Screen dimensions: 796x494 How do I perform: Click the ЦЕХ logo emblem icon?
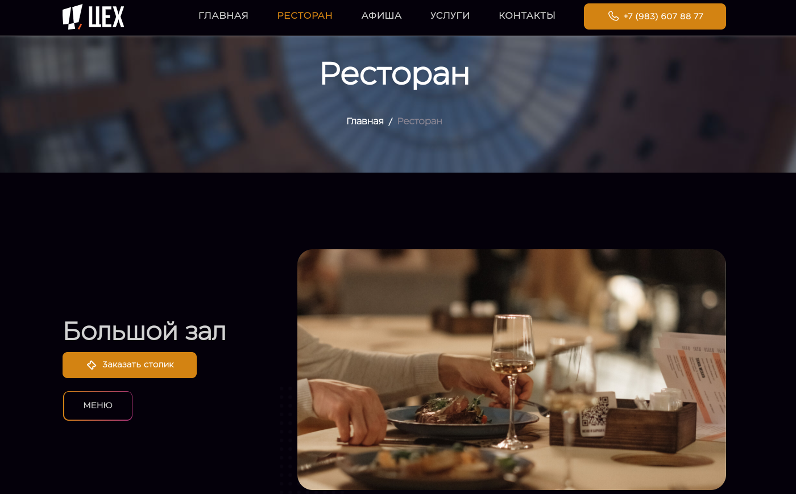tap(72, 16)
